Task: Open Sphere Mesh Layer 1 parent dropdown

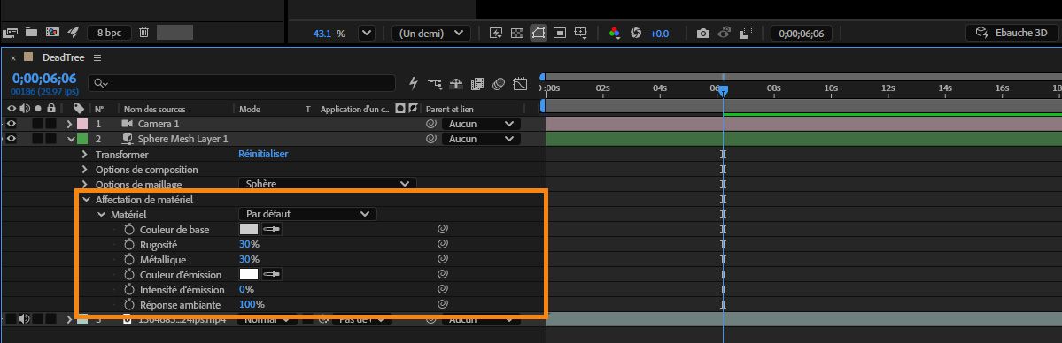Action: 481,139
